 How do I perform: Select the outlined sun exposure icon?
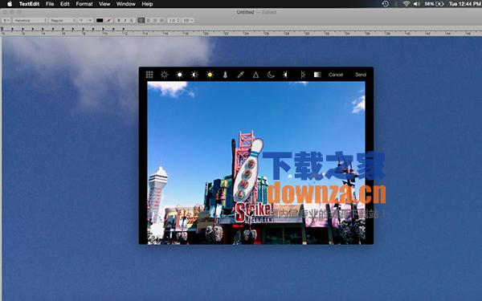coord(165,75)
